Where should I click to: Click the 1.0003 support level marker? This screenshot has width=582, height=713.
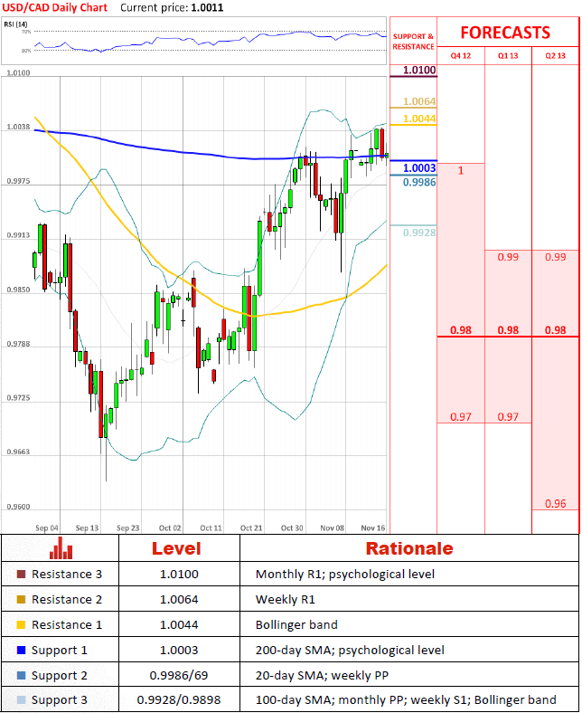(x=419, y=168)
